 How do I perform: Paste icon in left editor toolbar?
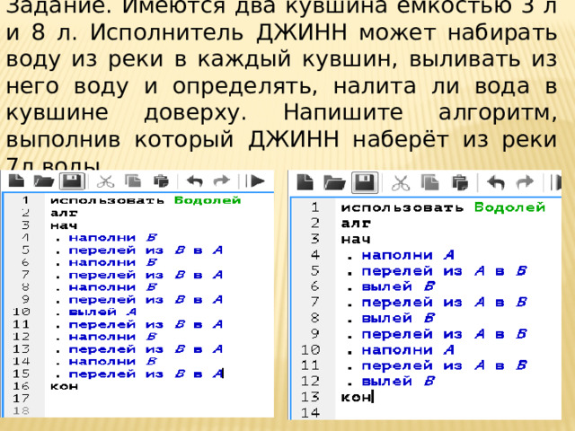click(161, 180)
